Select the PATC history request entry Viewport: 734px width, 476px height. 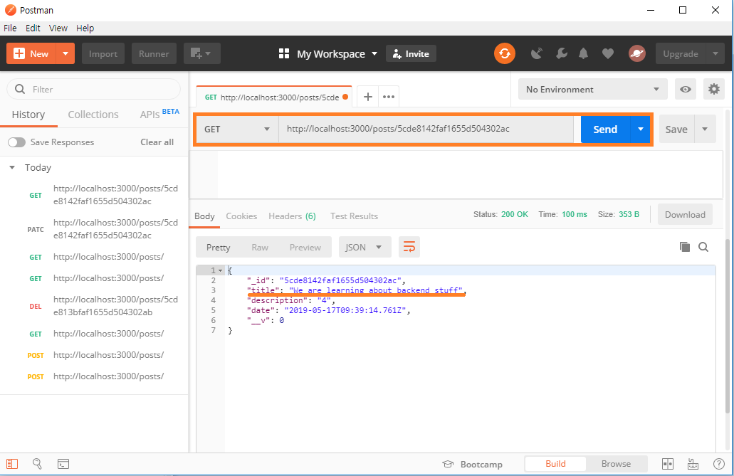(94, 229)
